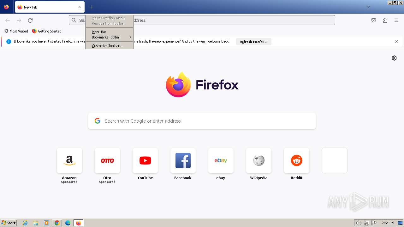Open new tab page personalize gear
This screenshot has height=227, width=404.
394,58
